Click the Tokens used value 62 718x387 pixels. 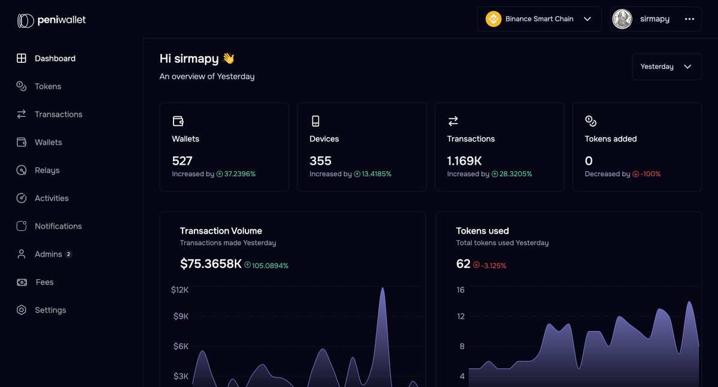pos(463,264)
